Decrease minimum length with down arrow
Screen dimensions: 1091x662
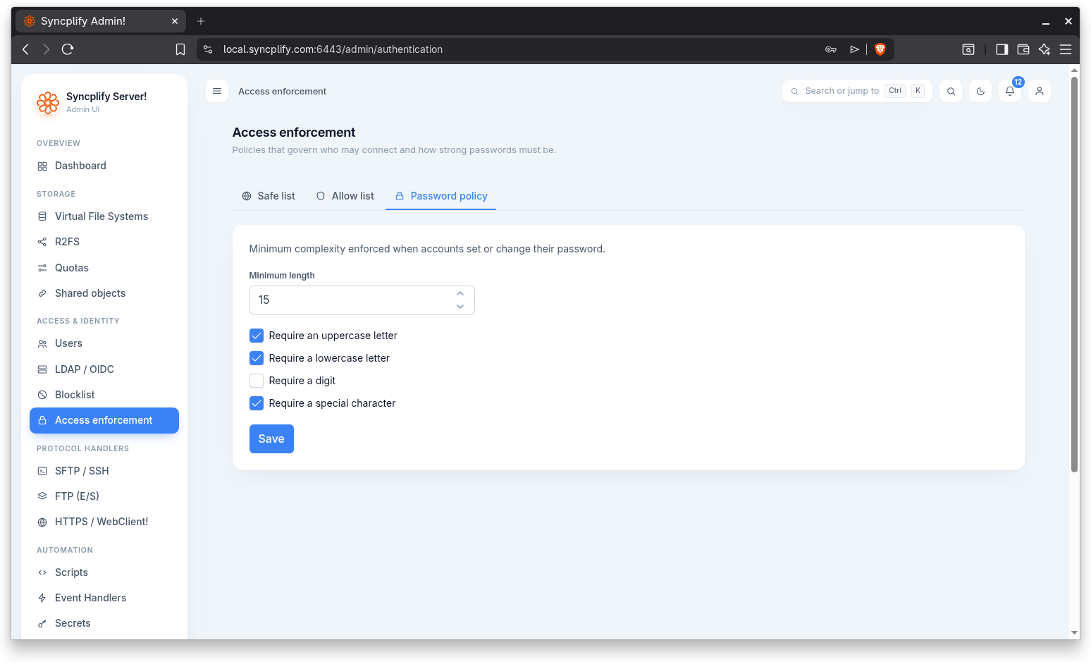pyautogui.click(x=460, y=307)
